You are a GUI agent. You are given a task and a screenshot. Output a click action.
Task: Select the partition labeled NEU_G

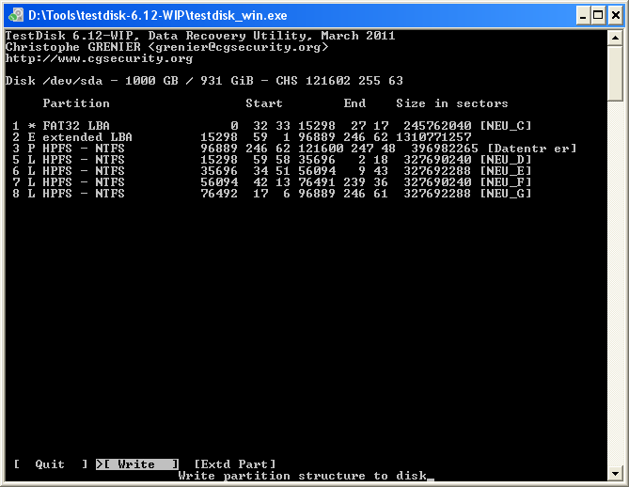point(272,194)
